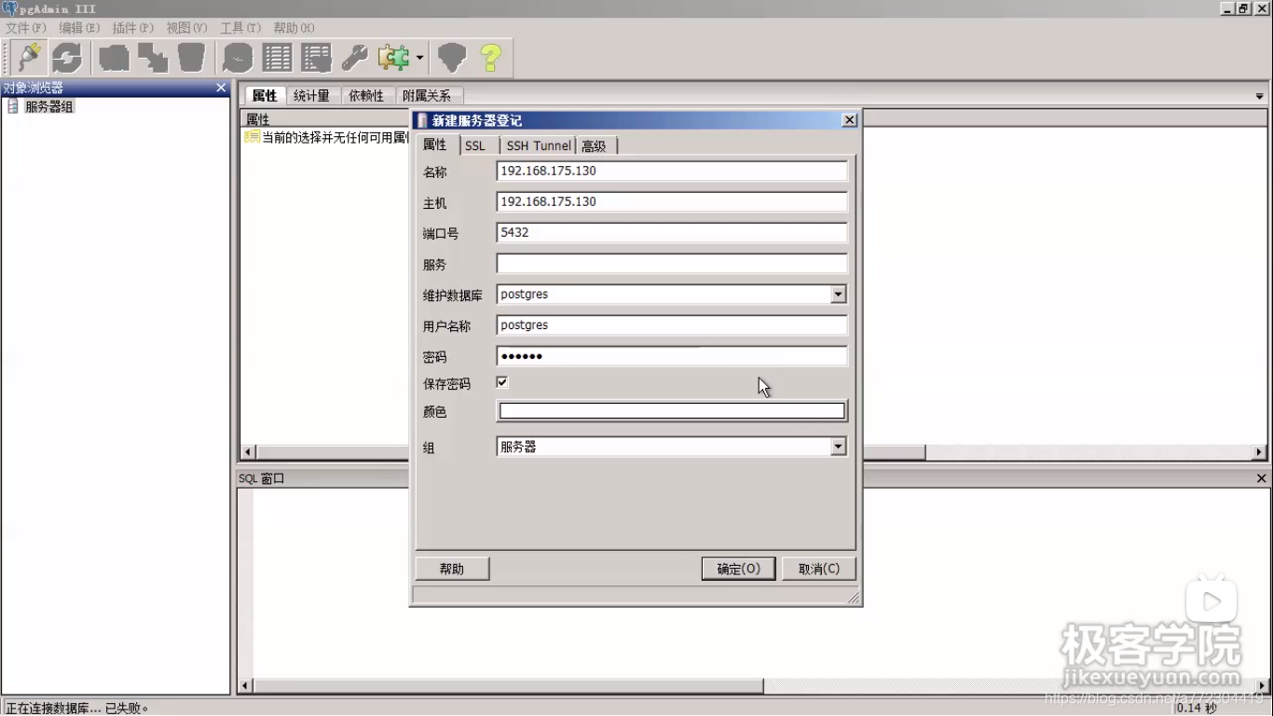Click the green puzzle plugins icon

391,57
